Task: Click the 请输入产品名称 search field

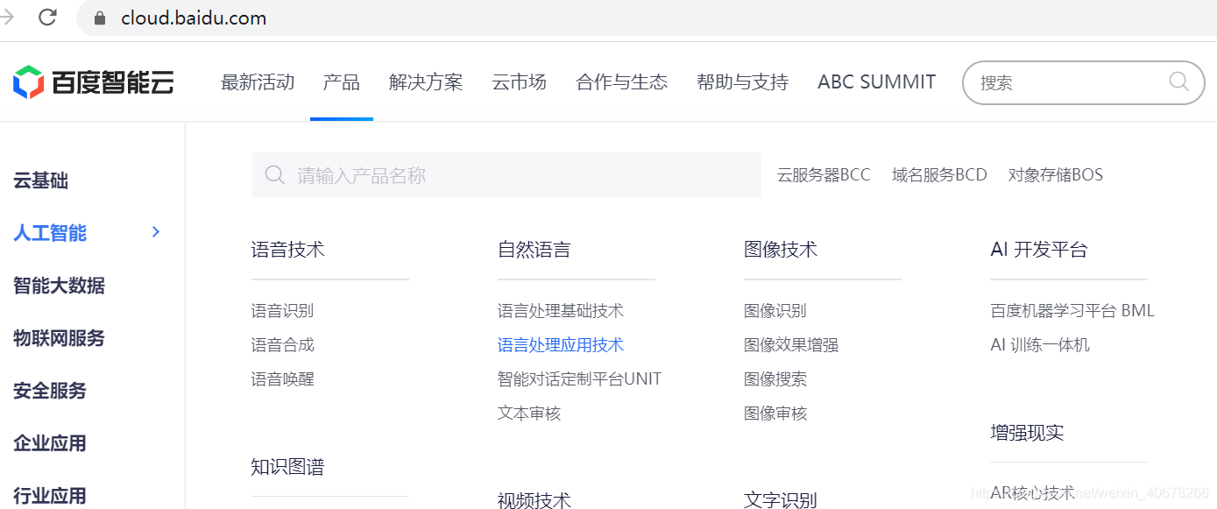Action: click(506, 175)
